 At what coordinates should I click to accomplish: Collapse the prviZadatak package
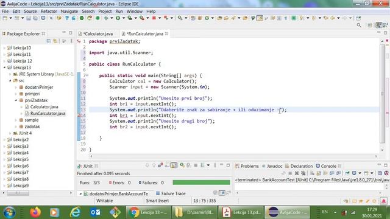[x=16, y=100]
